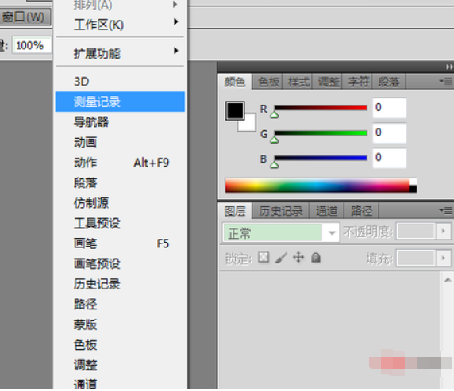Screen dimensions: 454x391
Task: Open the 窗口(W) menu bar item
Action: pyautogui.click(x=25, y=17)
